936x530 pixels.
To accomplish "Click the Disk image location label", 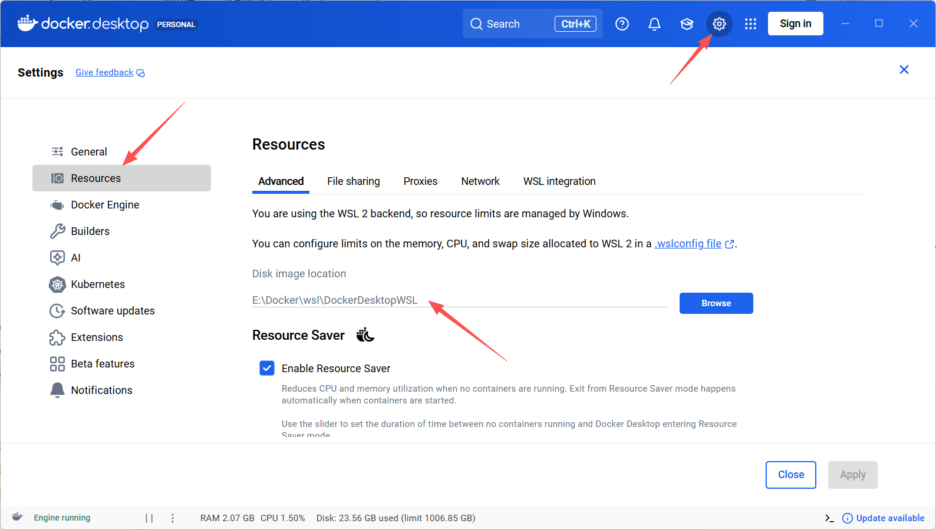I will click(299, 274).
